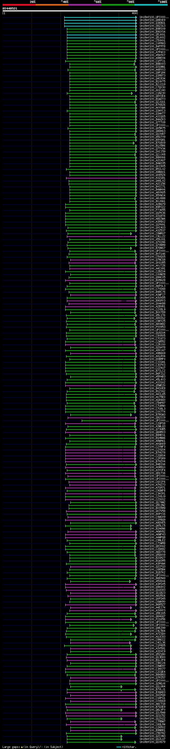Select hit label UniRef100_B9RS09
The image size is (170, 749).
(x=152, y=29)
